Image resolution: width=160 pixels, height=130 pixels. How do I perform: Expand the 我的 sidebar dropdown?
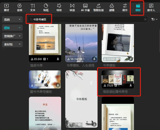click(x=12, y=19)
